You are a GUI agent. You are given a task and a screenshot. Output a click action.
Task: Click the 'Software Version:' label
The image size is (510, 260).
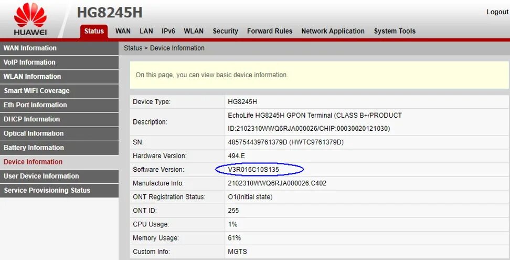point(158,170)
